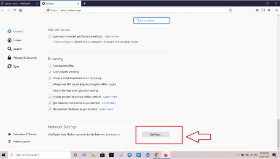Show the sidebars toolbar icon
Image resolution: width=280 pixels, height=159 pixels.
tap(263, 10)
